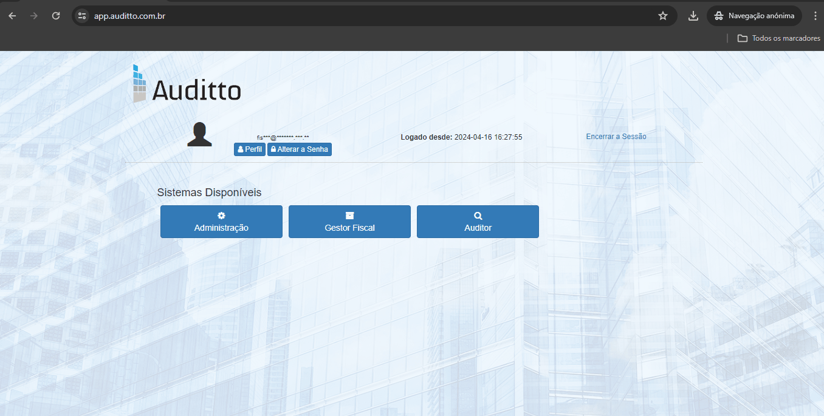Viewport: 824px width, 416px height.
Task: Click the masked email address text
Action: [283, 138]
